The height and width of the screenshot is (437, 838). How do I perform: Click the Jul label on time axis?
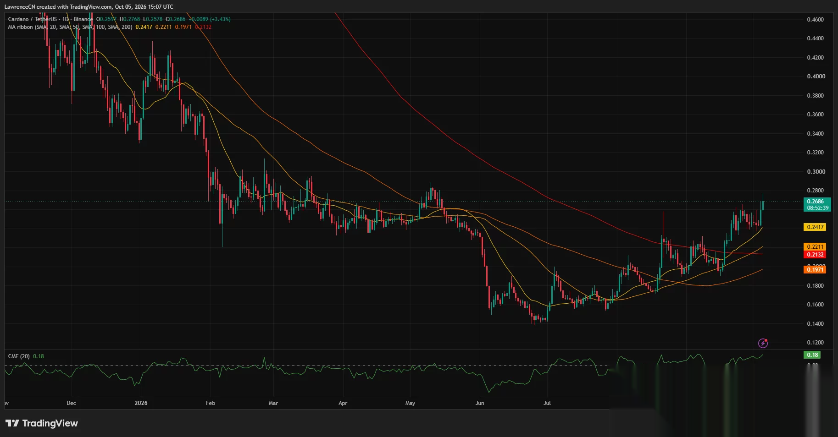coord(547,403)
